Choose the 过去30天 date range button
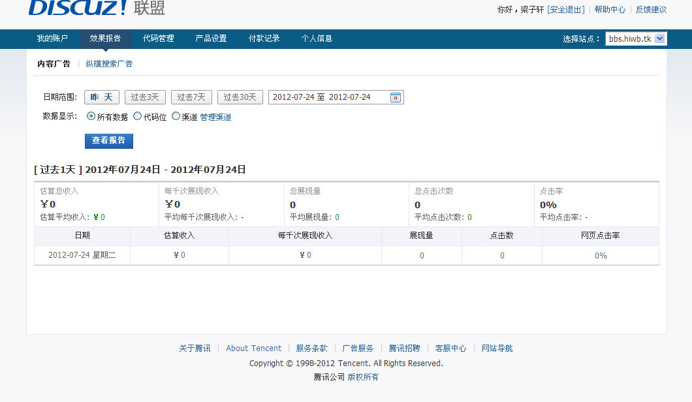The height and width of the screenshot is (402, 692). pyautogui.click(x=240, y=97)
